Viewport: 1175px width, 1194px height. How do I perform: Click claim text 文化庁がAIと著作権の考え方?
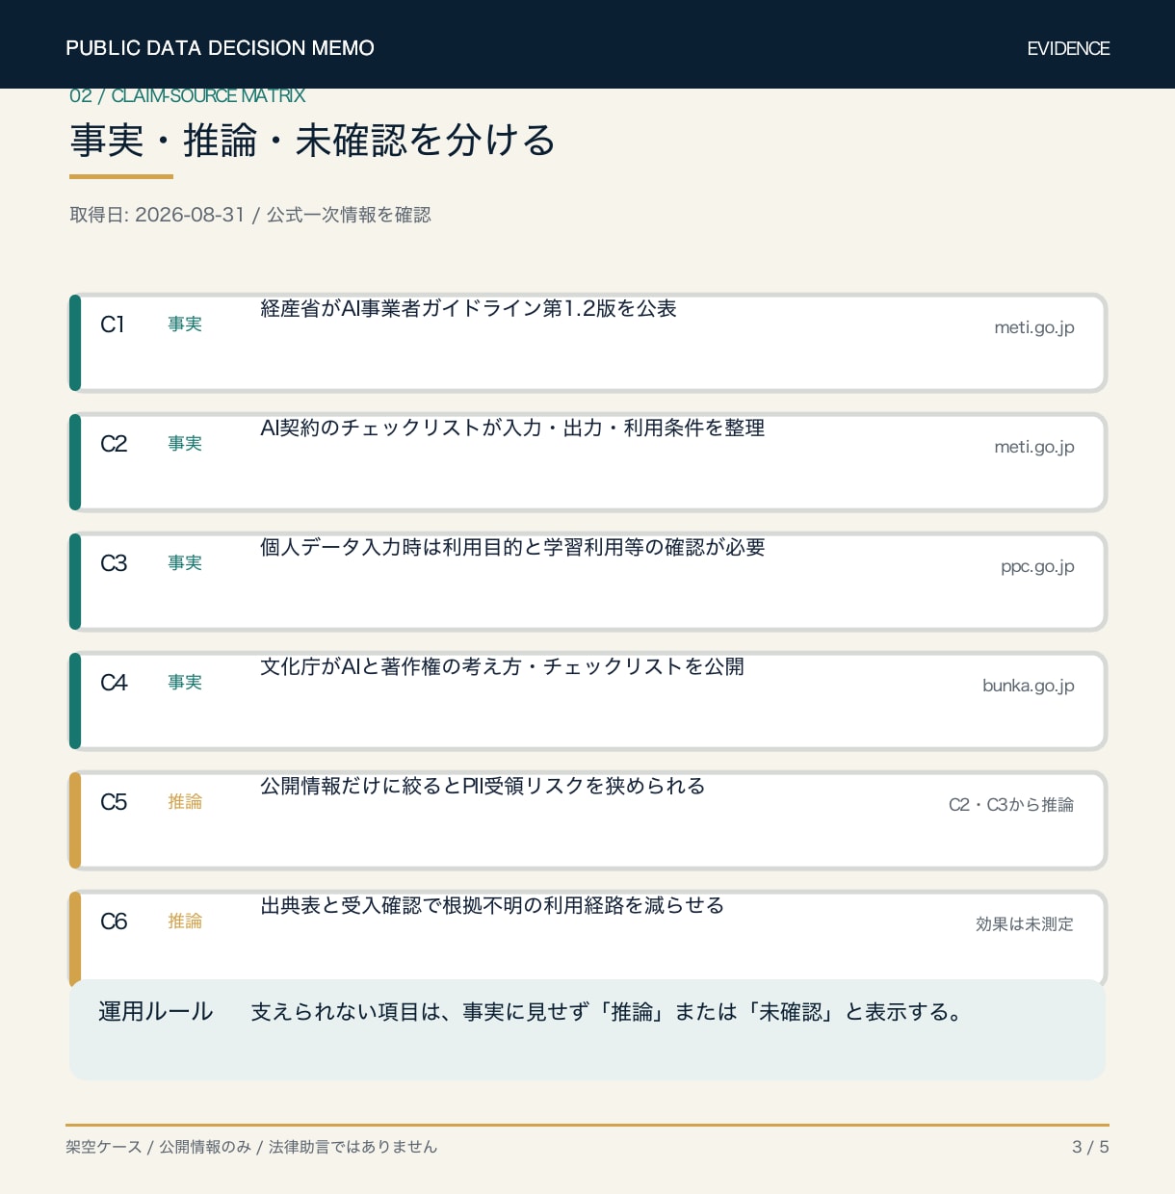coord(502,666)
